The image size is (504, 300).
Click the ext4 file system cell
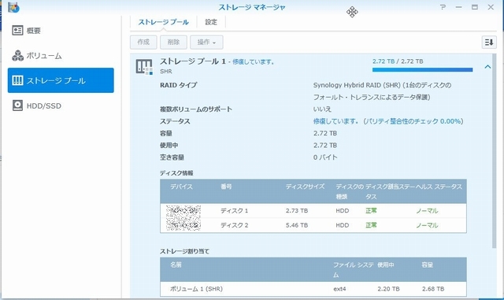coord(339,289)
